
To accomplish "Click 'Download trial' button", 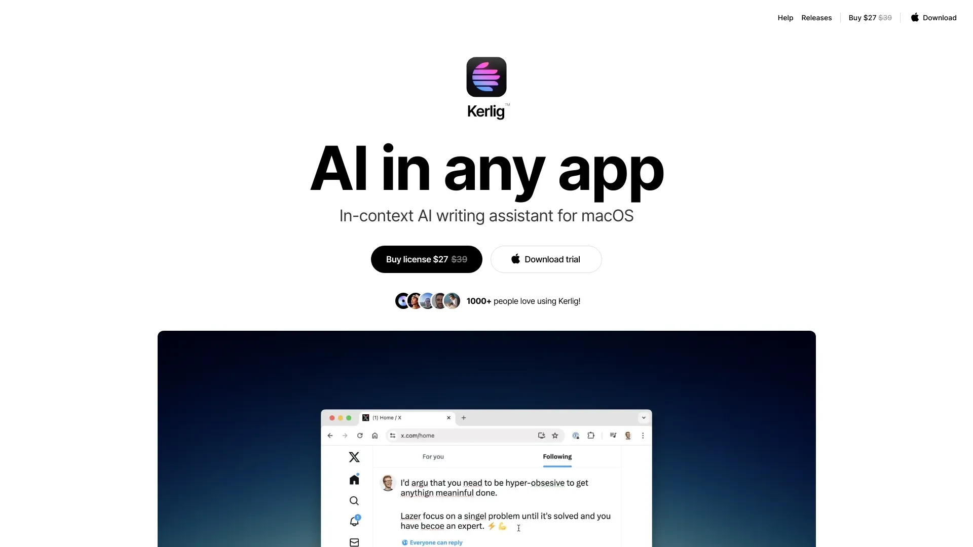I will click(x=545, y=259).
